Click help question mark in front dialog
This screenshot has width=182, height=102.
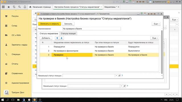tap(122, 76)
